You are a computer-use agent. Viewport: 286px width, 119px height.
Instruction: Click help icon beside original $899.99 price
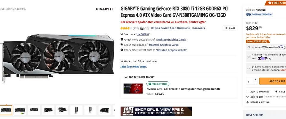tap(256, 23)
